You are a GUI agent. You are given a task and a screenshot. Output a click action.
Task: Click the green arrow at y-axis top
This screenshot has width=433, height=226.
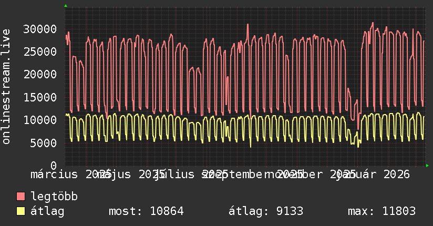point(66,6)
